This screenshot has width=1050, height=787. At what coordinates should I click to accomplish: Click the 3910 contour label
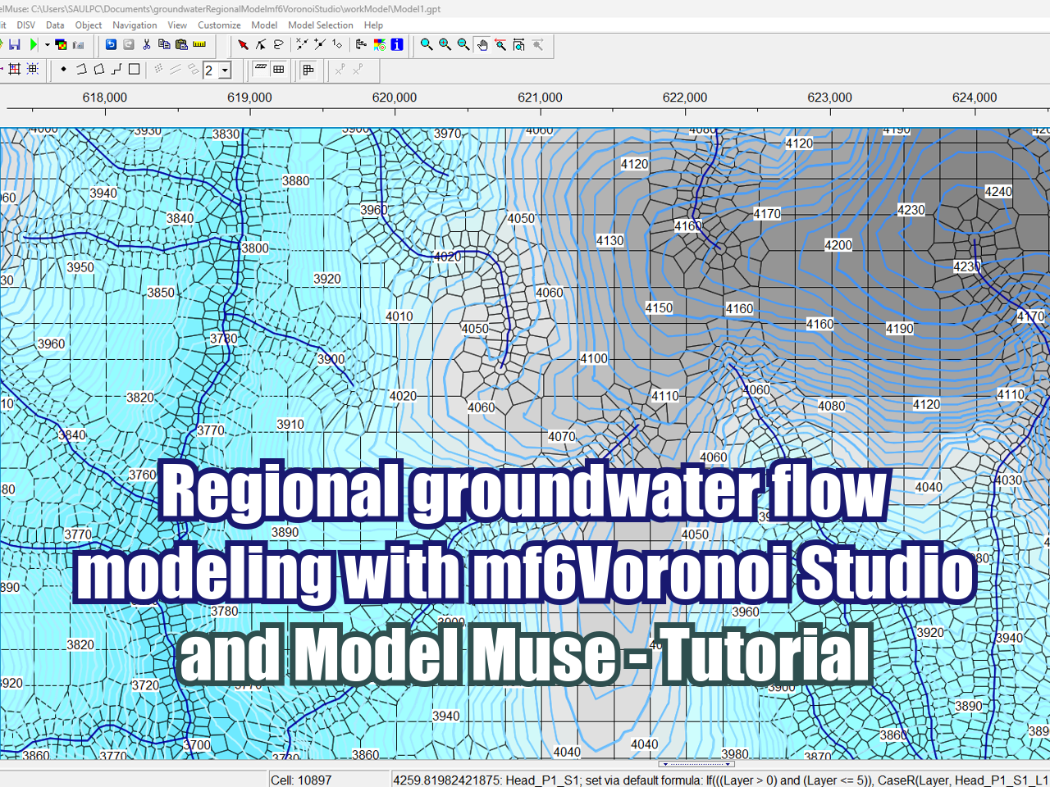point(290,425)
